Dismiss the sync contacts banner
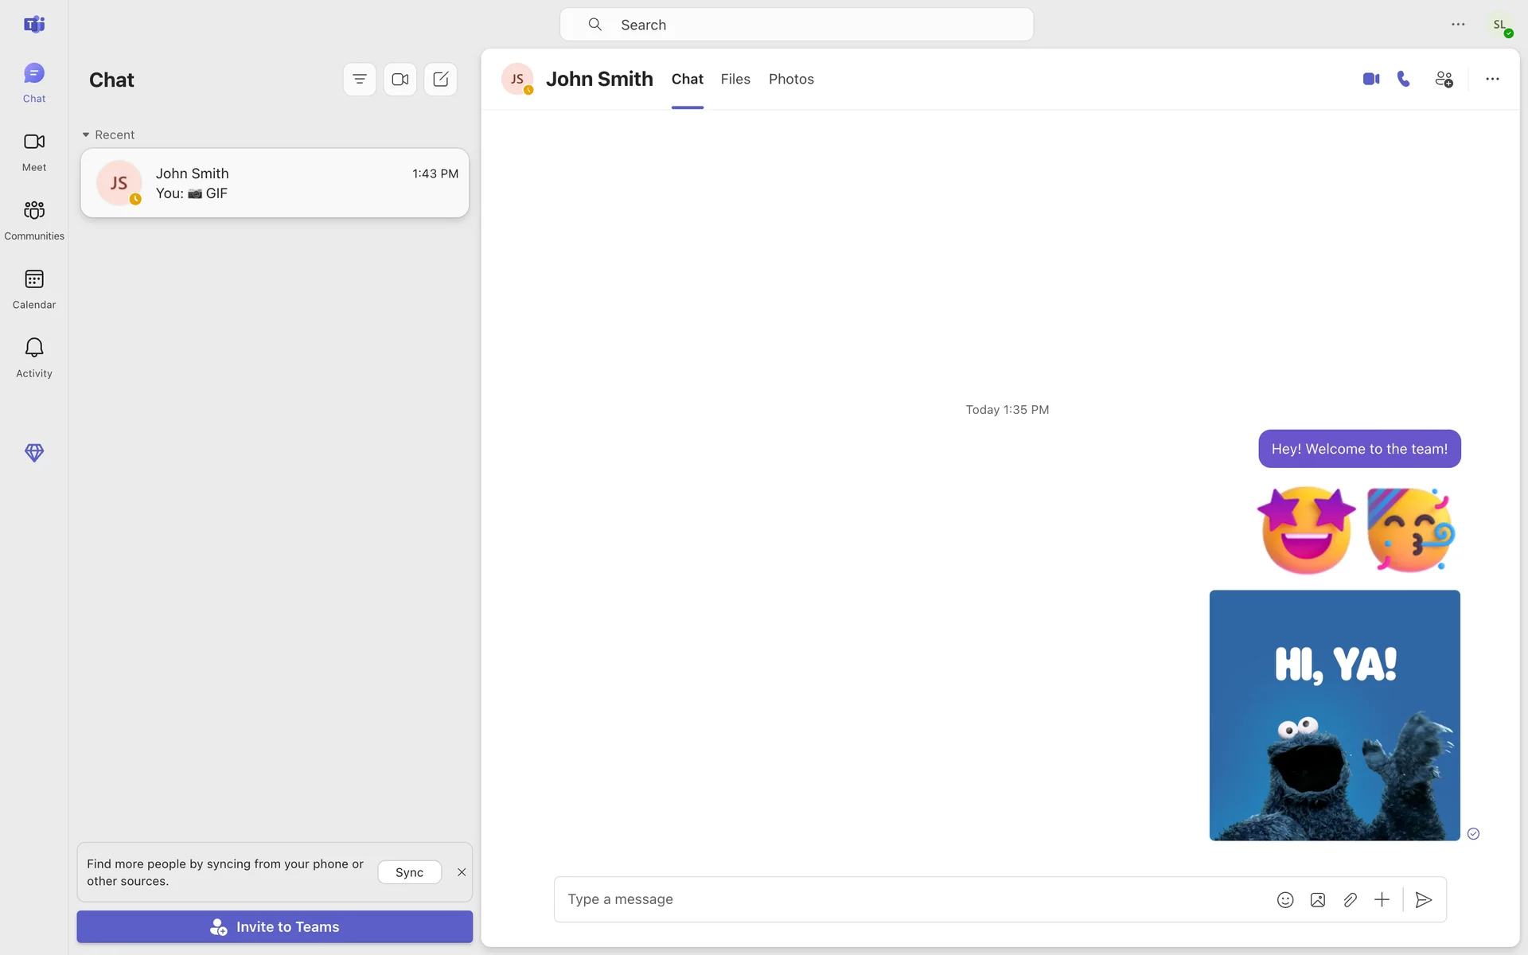This screenshot has height=955, width=1528. point(462,872)
